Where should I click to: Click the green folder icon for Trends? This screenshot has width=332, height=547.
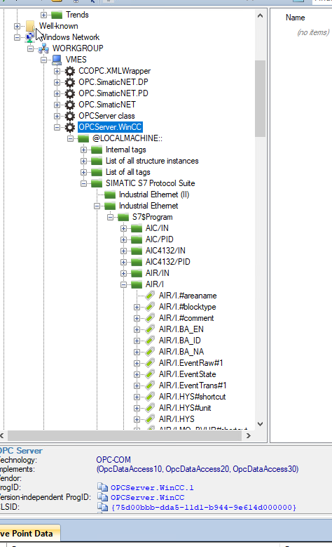57,15
